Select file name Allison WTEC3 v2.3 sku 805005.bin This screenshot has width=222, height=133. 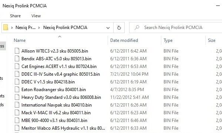55,51
